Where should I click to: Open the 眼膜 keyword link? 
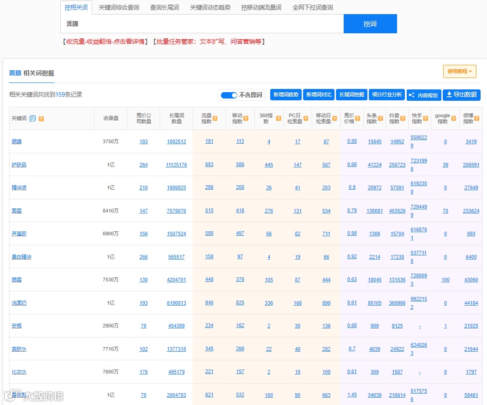16,141
